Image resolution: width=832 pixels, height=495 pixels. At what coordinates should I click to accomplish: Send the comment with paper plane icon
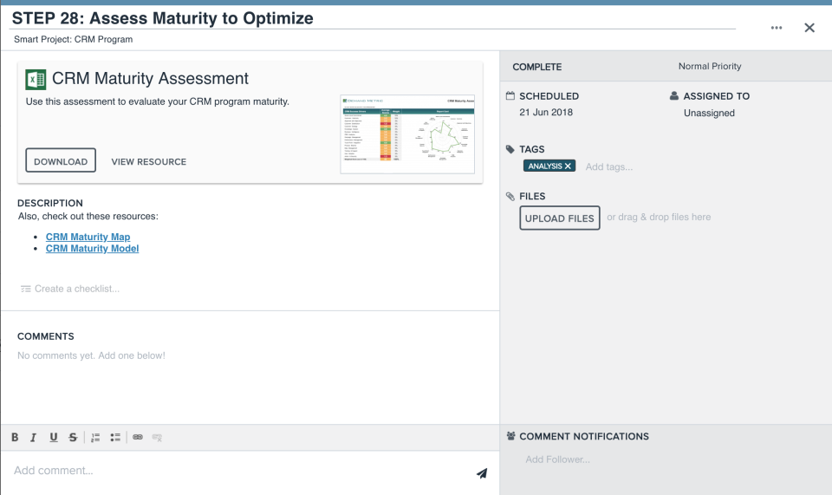point(482,473)
